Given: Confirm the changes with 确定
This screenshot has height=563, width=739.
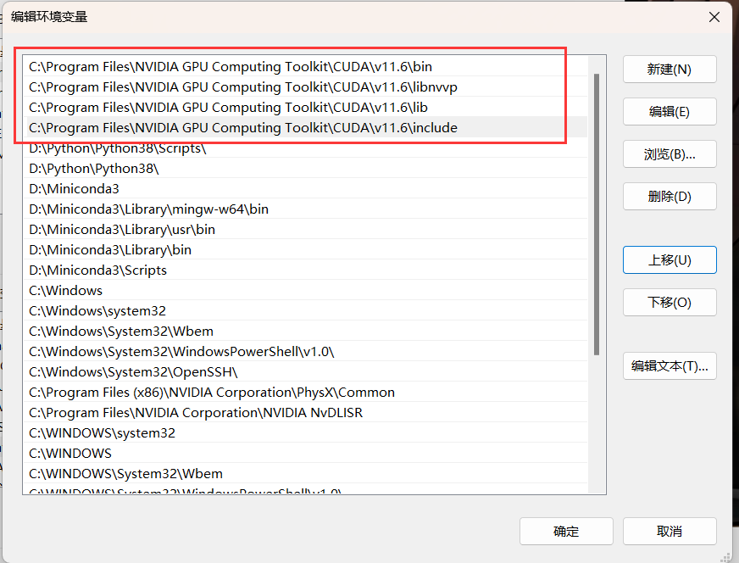Looking at the screenshot, I should pos(566,532).
